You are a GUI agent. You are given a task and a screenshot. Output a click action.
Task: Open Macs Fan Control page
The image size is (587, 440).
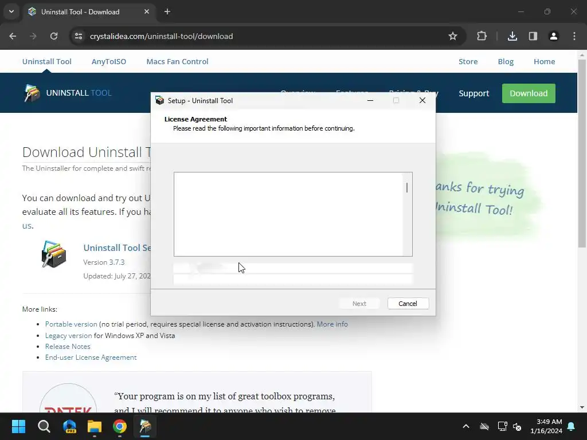coord(178,61)
